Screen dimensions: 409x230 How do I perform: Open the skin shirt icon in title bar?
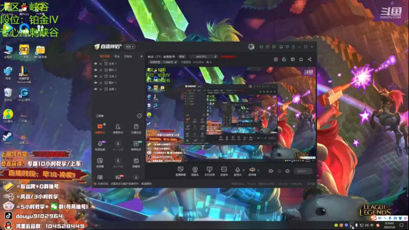click(x=287, y=47)
